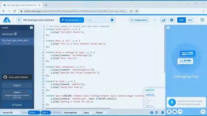Screen dimensions: 207x116
Task: Open the analytics bar chart icon
Action: (x=163, y=20)
